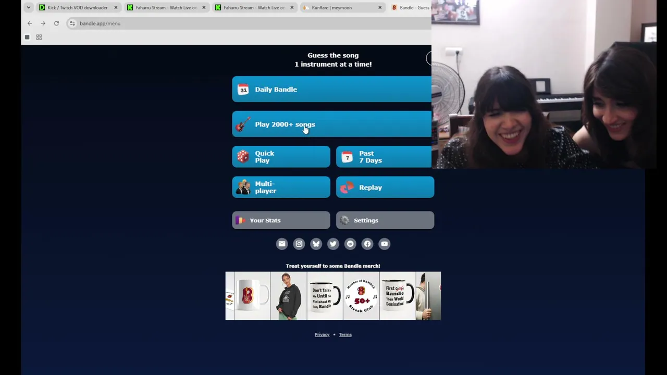This screenshot has height=375, width=667.
Task: Visit Bandle's Instagram via its icon
Action: point(299,244)
